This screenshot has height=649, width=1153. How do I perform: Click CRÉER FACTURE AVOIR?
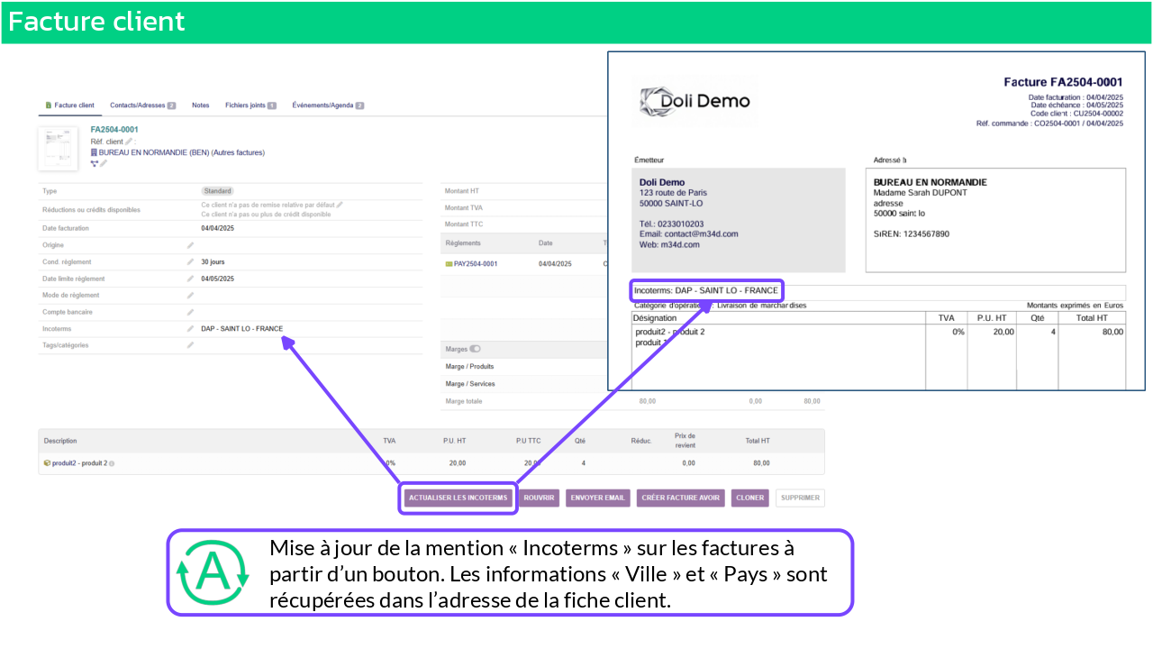(x=681, y=498)
